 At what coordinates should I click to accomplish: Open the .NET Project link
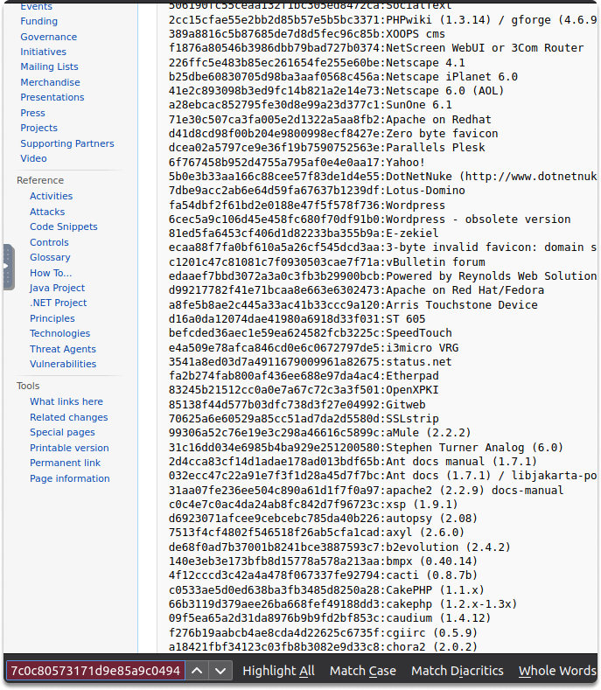[x=58, y=303]
